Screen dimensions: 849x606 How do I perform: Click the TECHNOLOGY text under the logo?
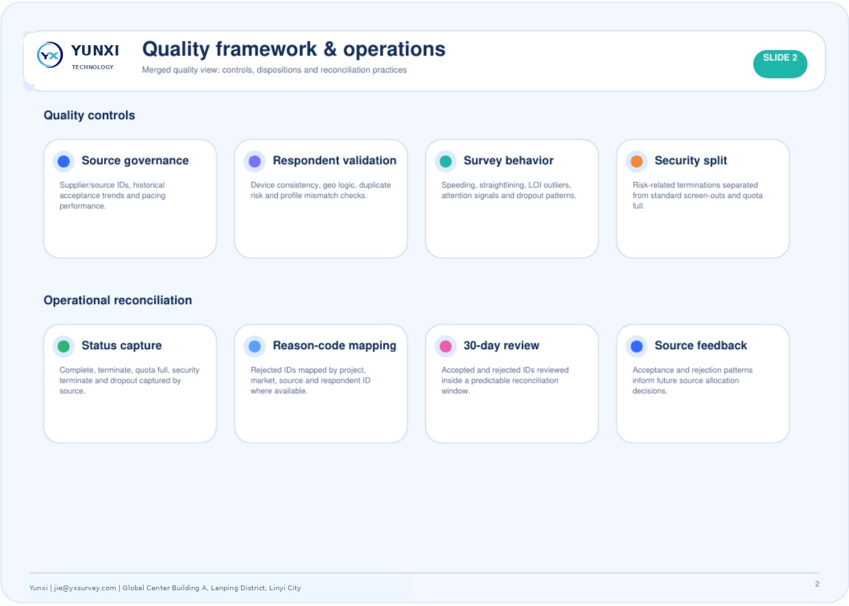pyautogui.click(x=92, y=67)
